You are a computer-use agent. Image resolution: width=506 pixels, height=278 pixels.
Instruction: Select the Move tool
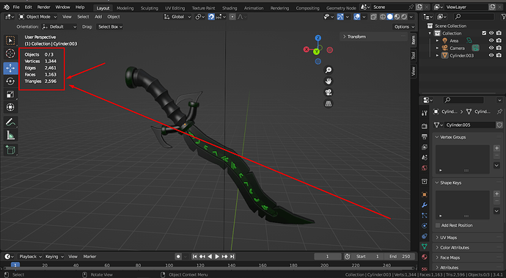click(10, 68)
